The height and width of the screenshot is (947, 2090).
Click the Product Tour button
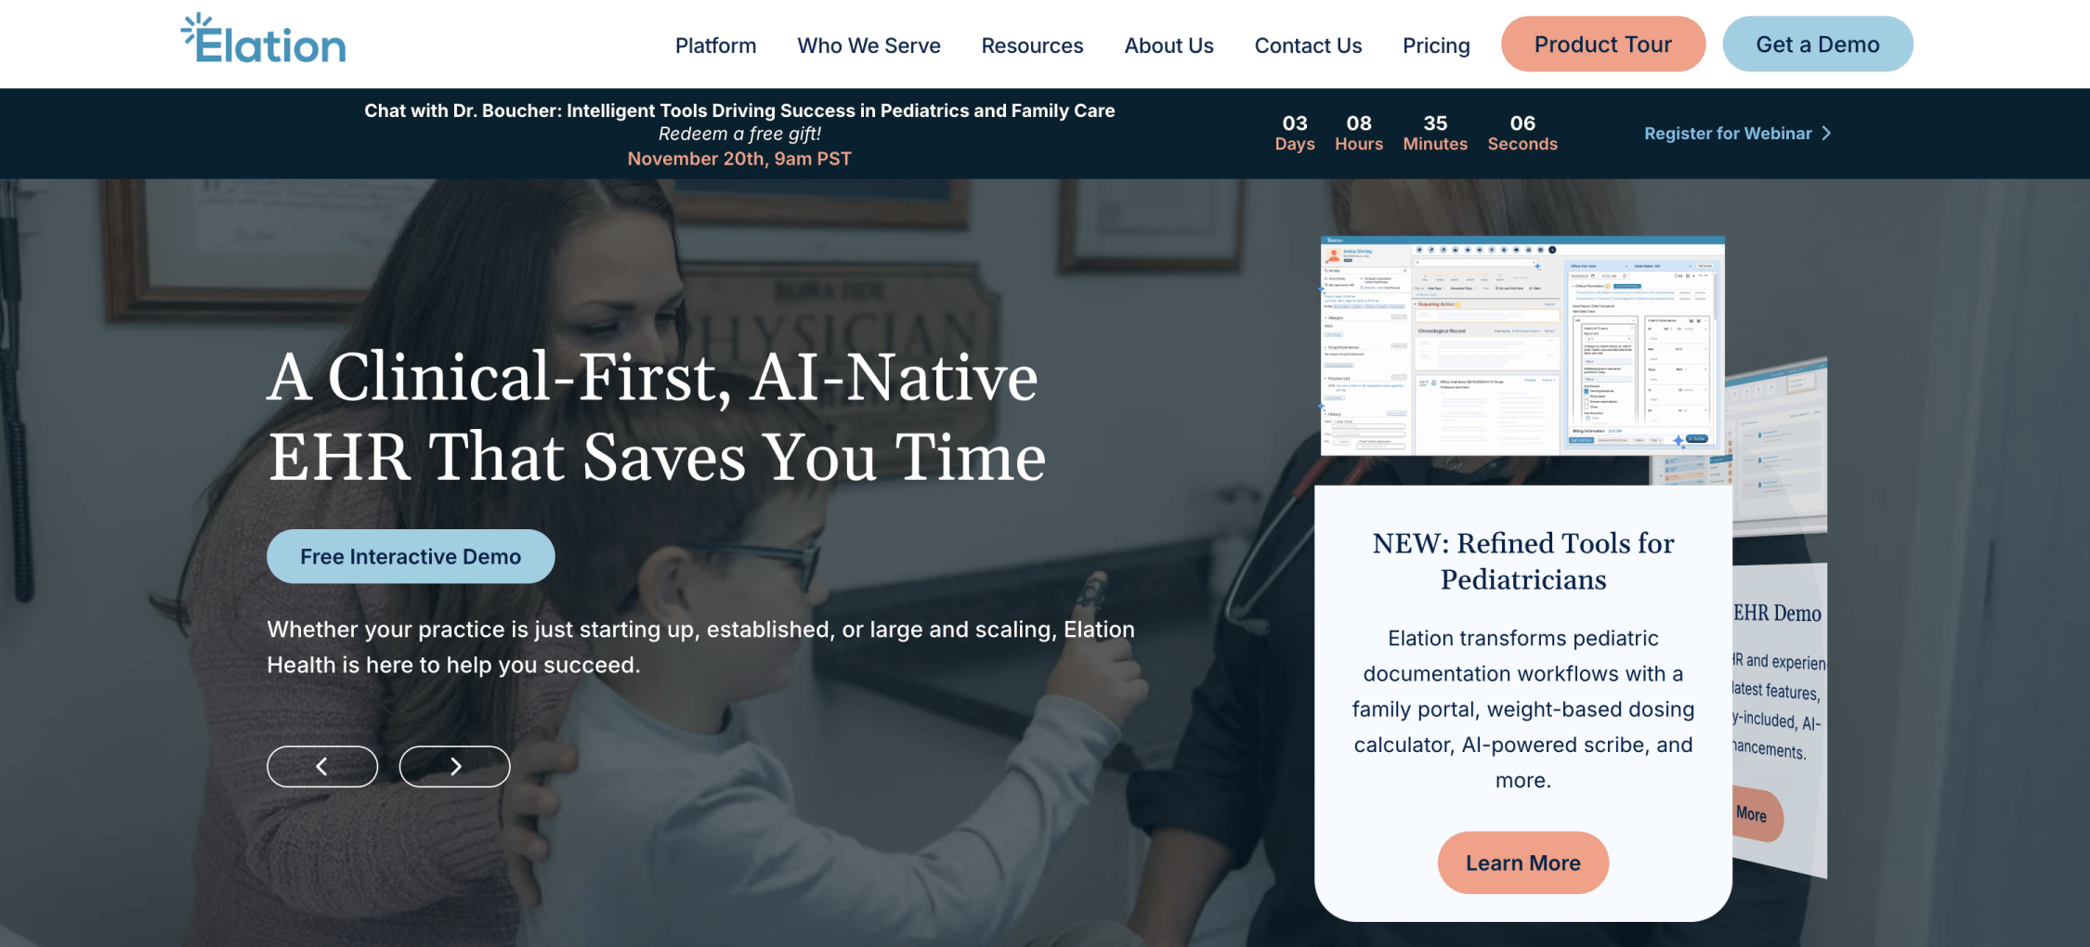pyautogui.click(x=1603, y=44)
